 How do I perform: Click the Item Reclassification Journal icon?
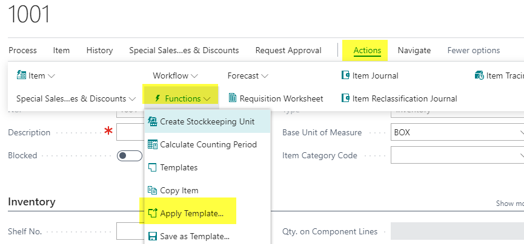(x=345, y=98)
